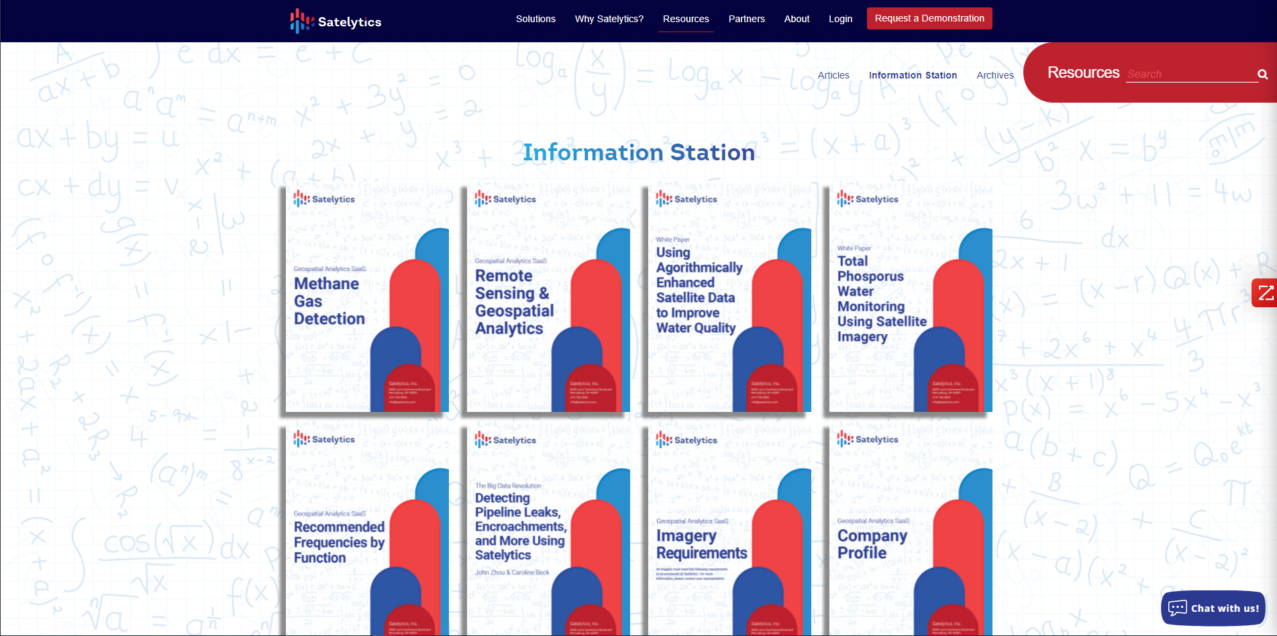Image resolution: width=1277 pixels, height=636 pixels.
Task: Open the Archives tab
Action: point(995,75)
